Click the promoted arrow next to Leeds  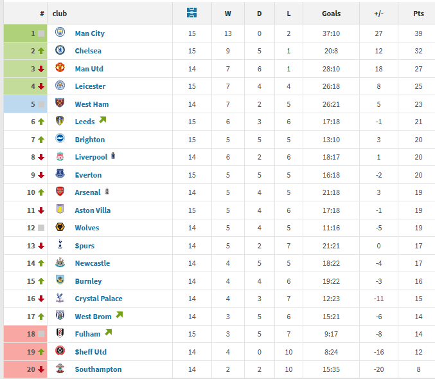pyautogui.click(x=103, y=120)
